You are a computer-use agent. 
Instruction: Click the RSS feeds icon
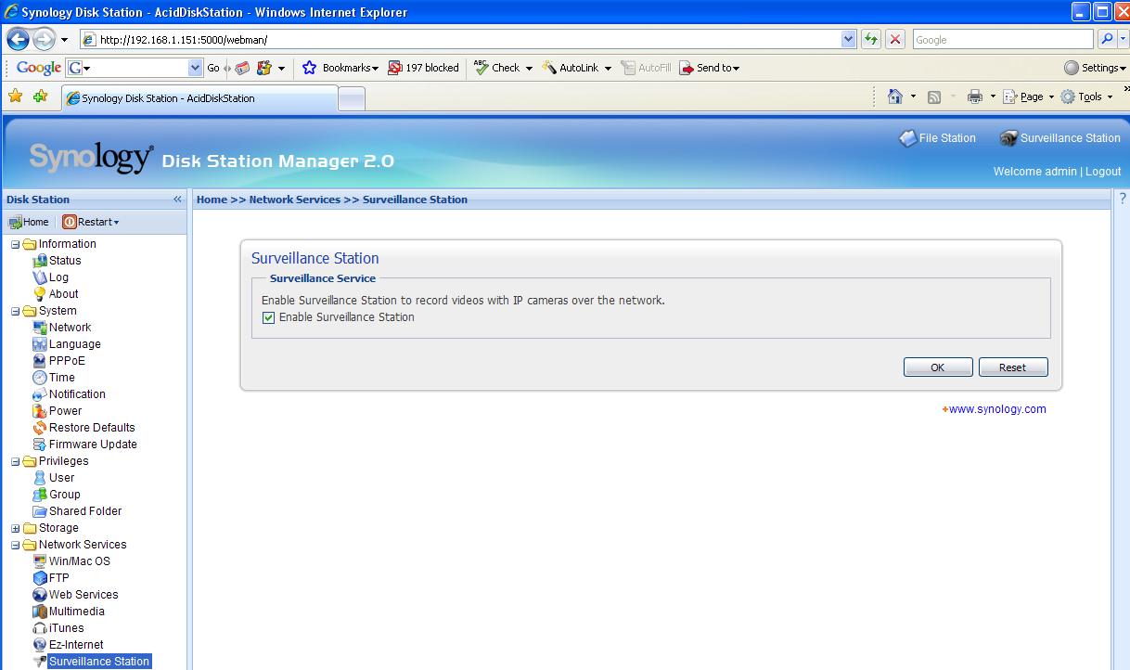[x=934, y=97]
